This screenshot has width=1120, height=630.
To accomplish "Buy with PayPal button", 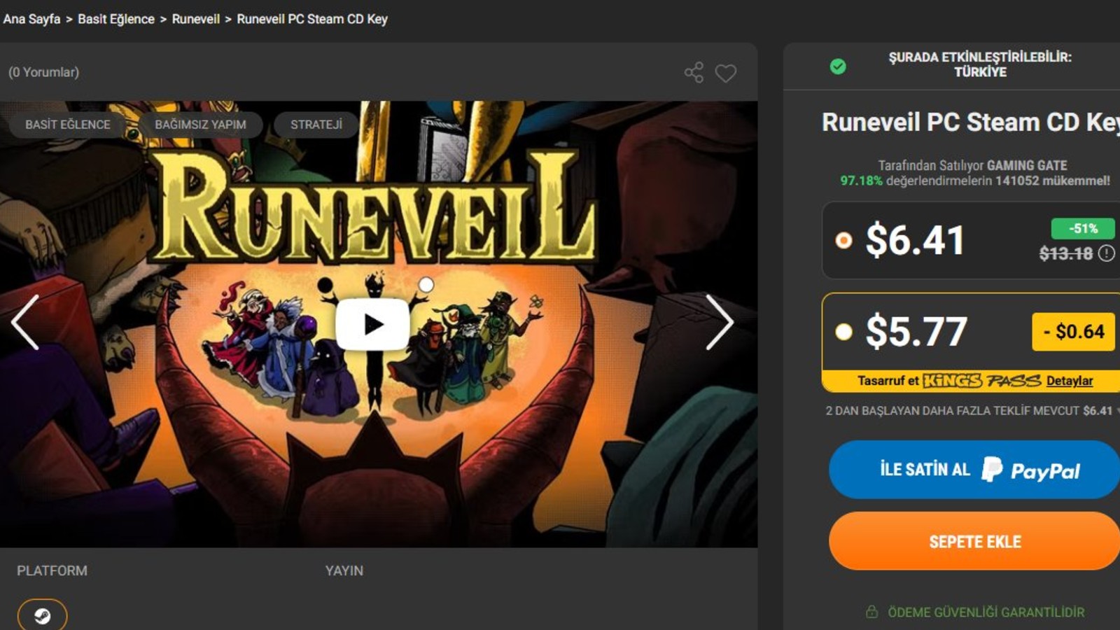I will coord(974,470).
